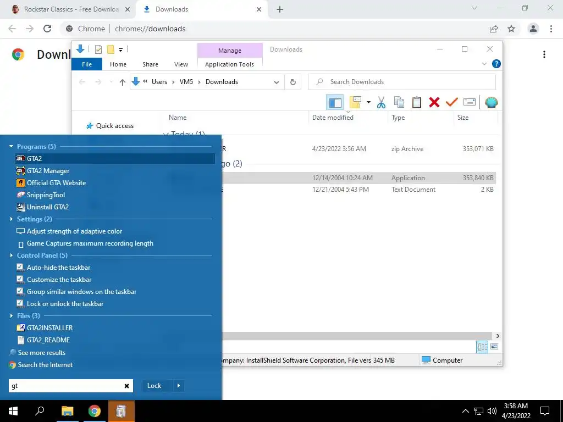Click the Search Downloads field
This screenshot has width=563, height=422.
click(402, 82)
